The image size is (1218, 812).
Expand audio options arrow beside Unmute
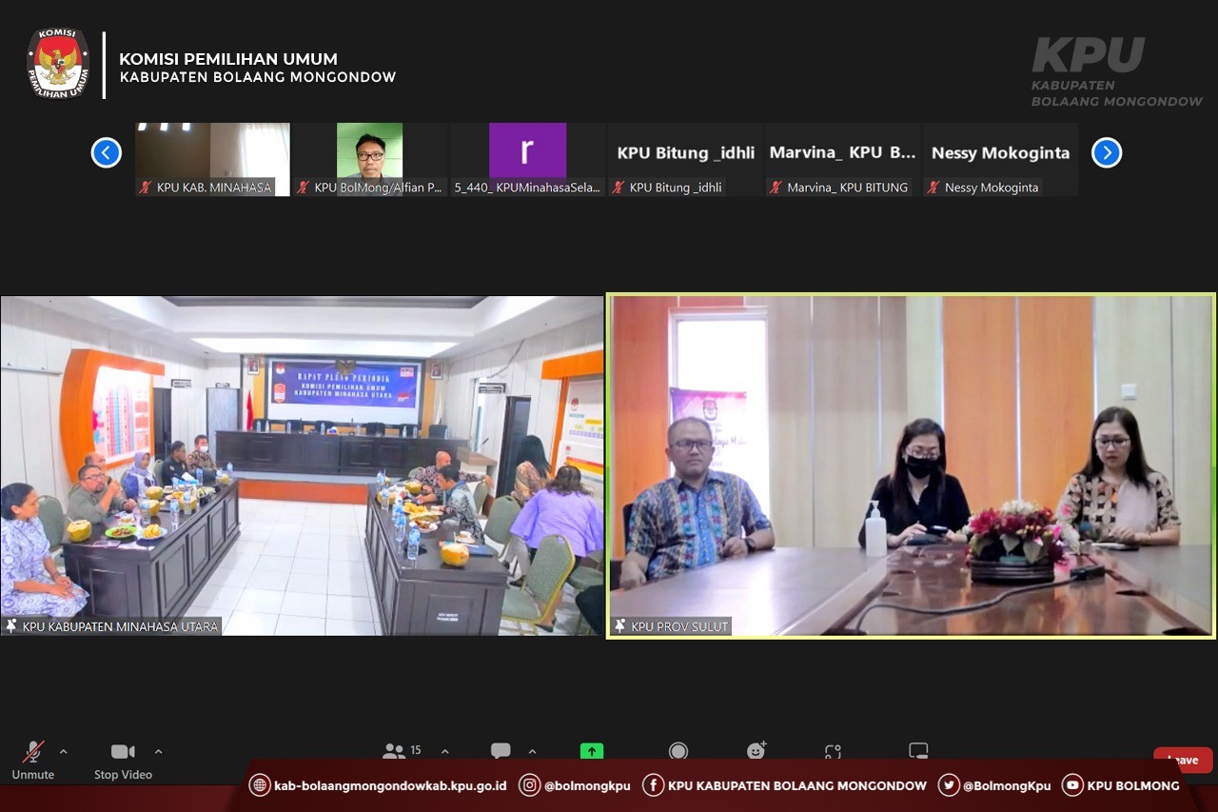pos(64,751)
